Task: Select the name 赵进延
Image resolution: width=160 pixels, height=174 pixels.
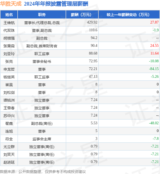Action: [9, 162]
